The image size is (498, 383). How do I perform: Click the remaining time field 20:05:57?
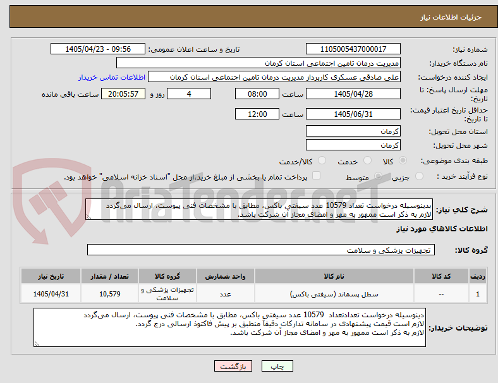tap(123, 94)
